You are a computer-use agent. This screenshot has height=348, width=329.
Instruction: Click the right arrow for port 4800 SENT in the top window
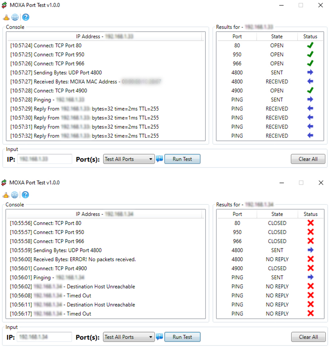(310, 73)
